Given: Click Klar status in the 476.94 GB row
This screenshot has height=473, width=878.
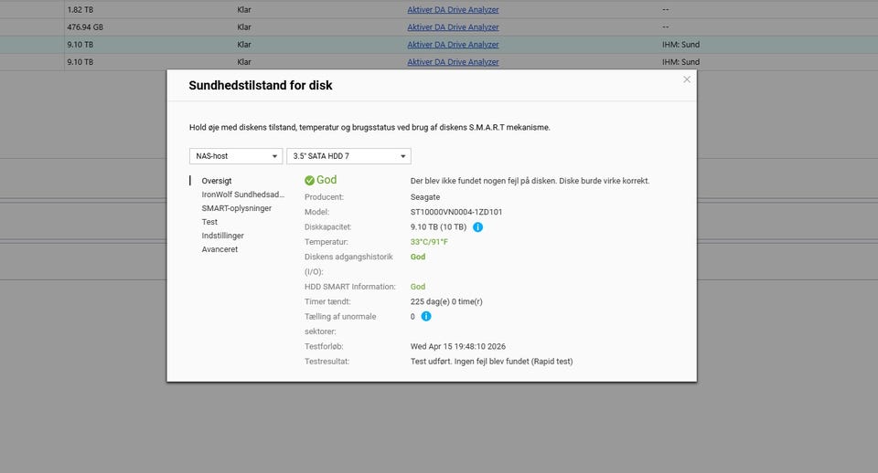Looking at the screenshot, I should coord(244,26).
